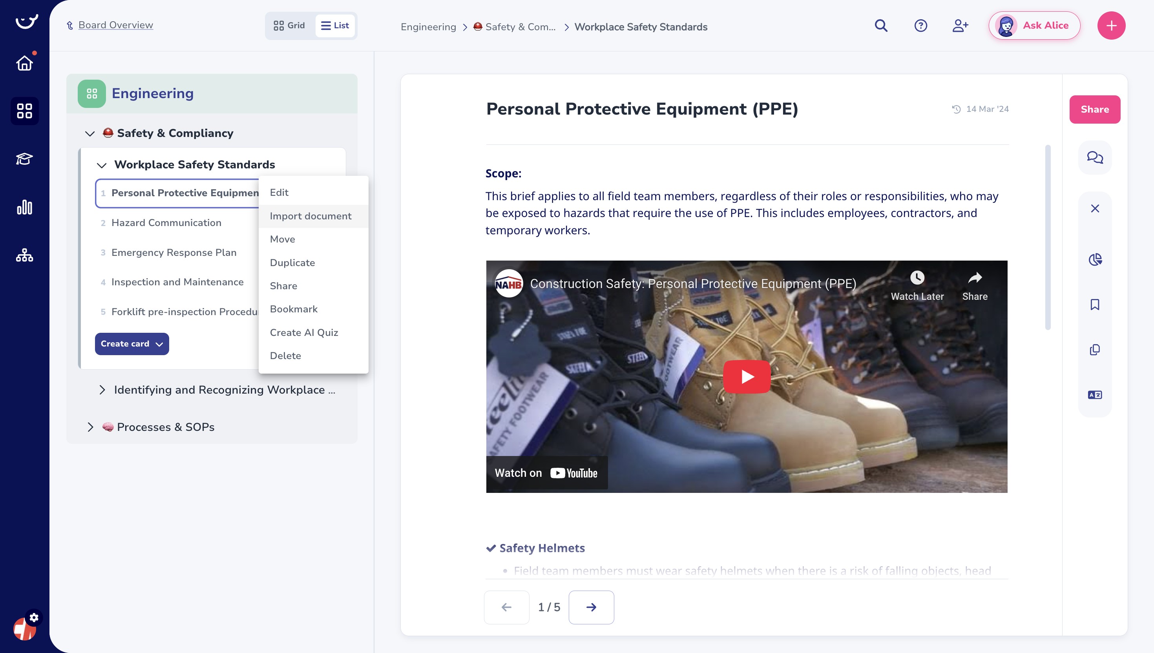
Task: Open Inspection and Maintenance card
Action: 177,282
